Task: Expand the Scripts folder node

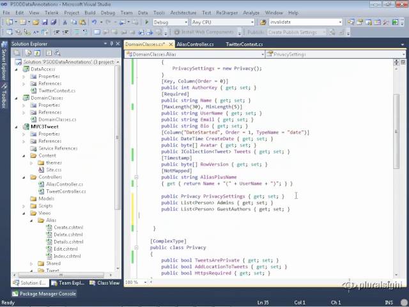Action: point(24,206)
